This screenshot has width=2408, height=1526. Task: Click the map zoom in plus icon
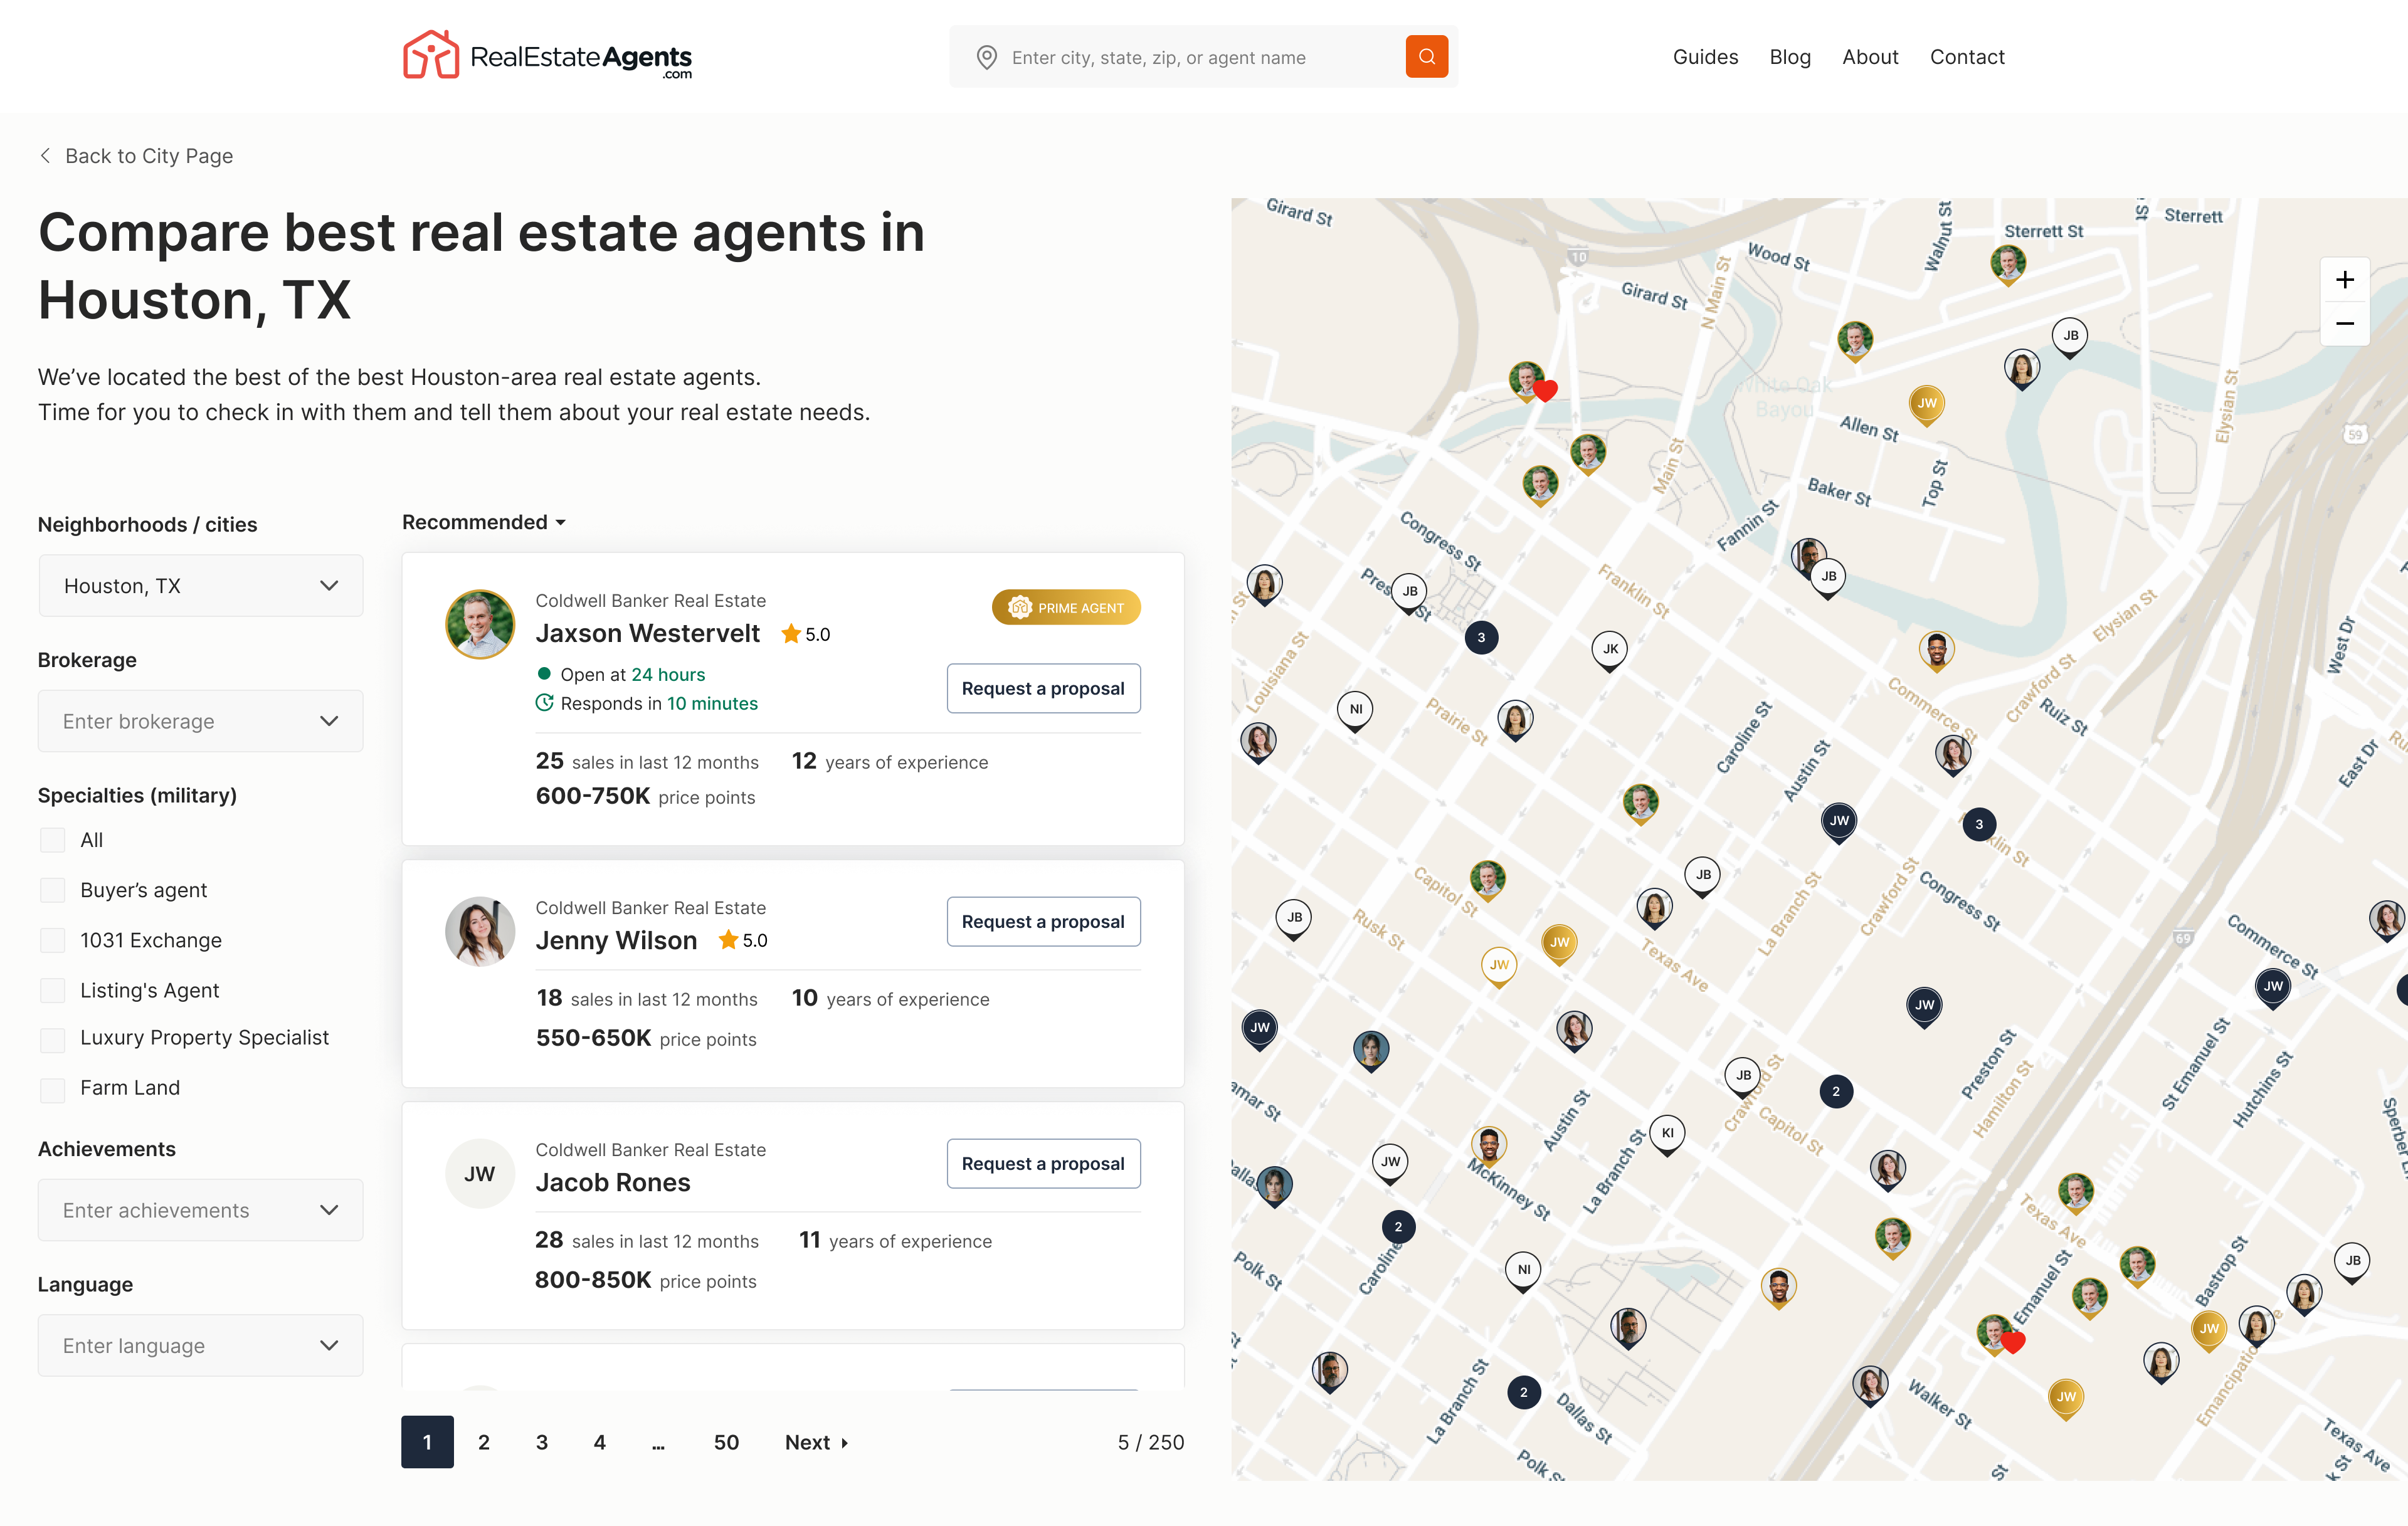coord(2344,280)
